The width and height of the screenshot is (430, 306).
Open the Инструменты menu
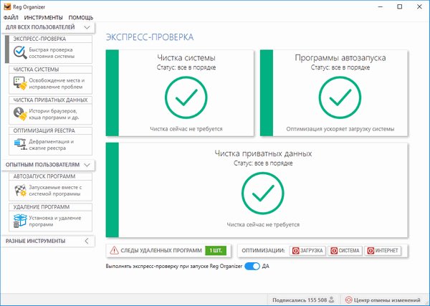[x=43, y=17]
